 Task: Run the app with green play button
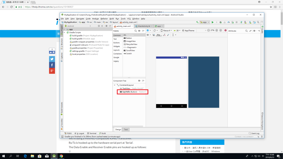click(x=213, y=22)
